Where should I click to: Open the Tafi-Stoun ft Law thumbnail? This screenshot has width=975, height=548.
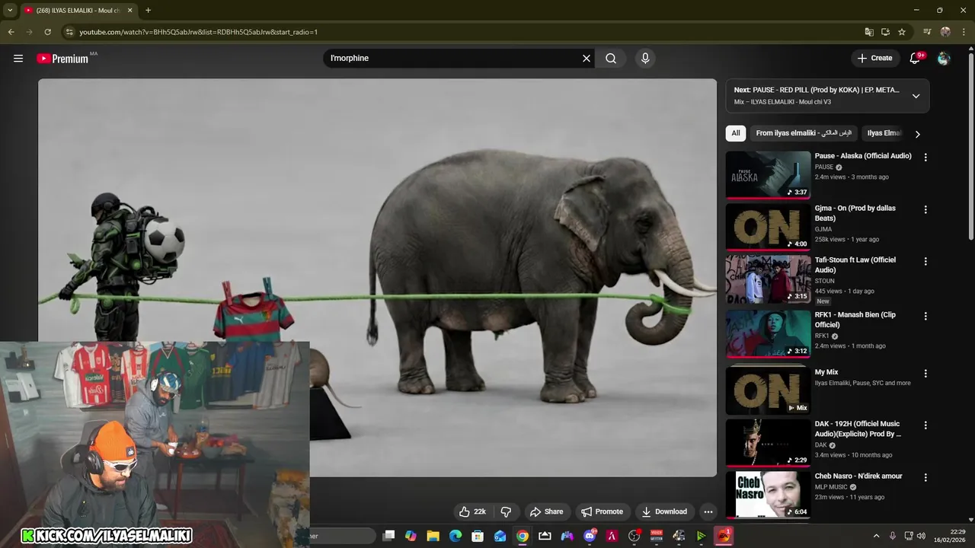click(x=768, y=279)
